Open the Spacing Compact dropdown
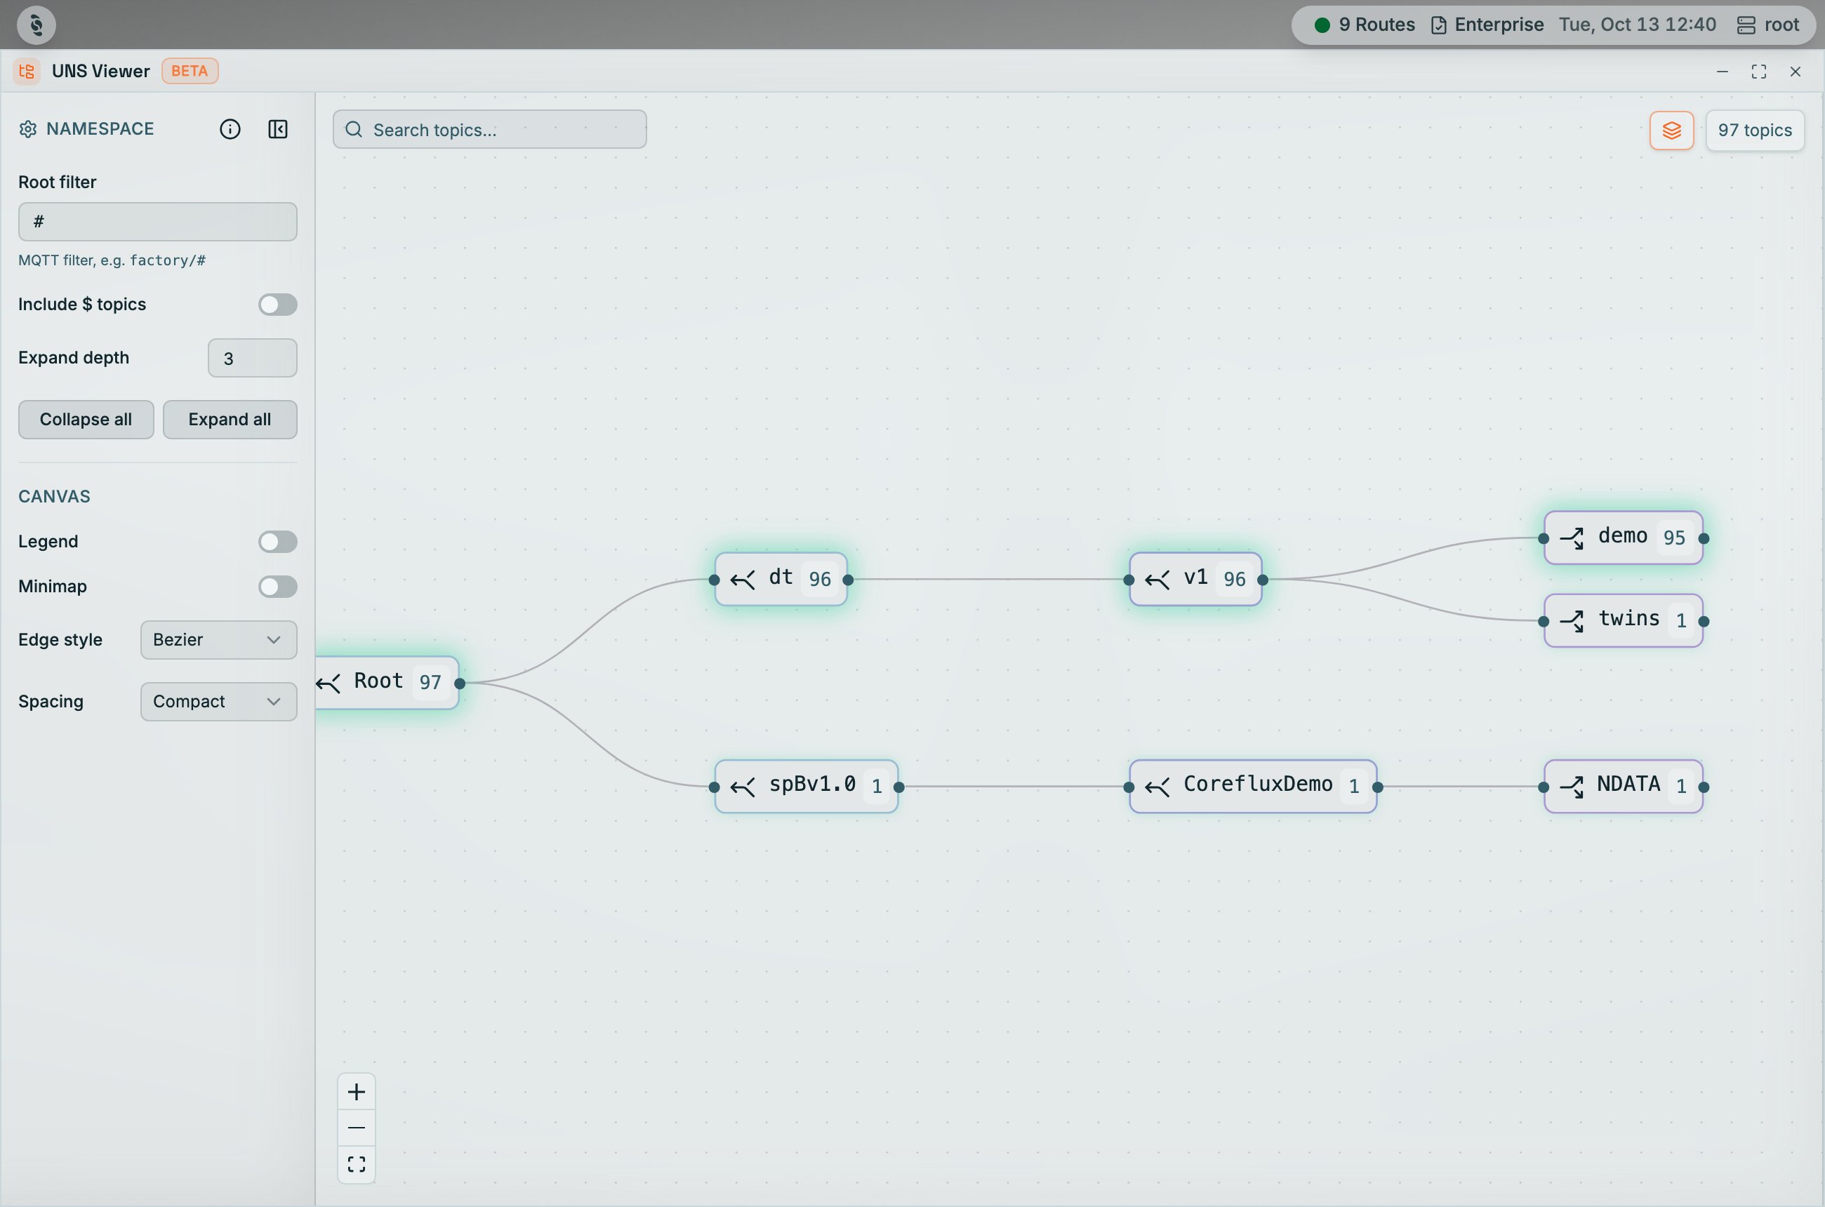Image resolution: width=1825 pixels, height=1207 pixels. pos(219,702)
